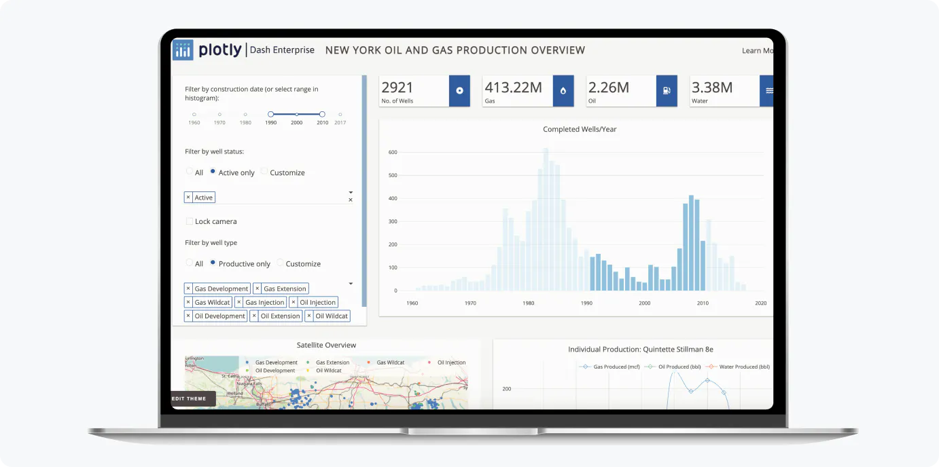Toggle Gas Wildcat map legend entry

[x=385, y=362]
